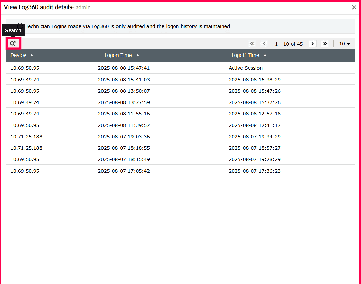Select device 10.71.25.188 logged on 19:03:36

pyautogui.click(x=26, y=137)
